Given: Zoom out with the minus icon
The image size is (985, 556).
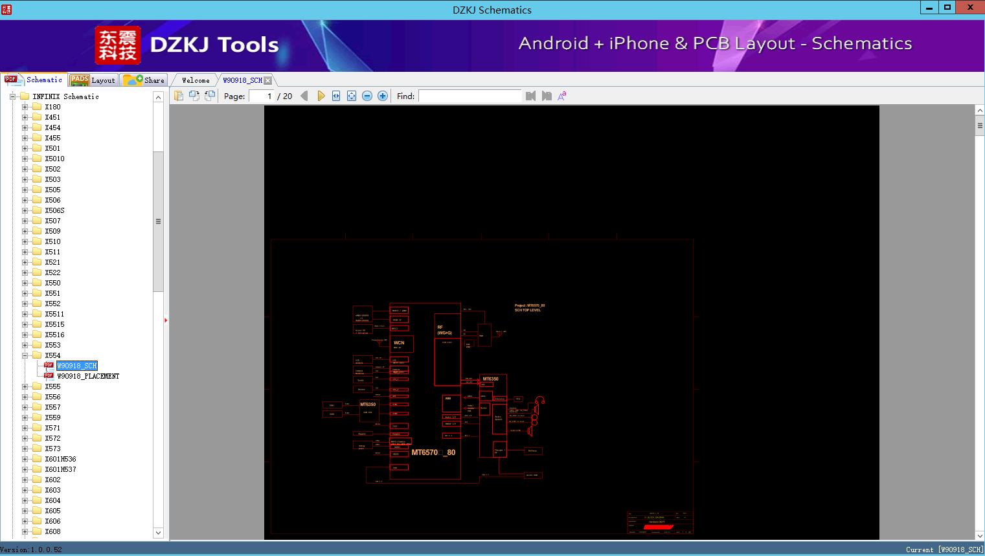Looking at the screenshot, I should 367,96.
